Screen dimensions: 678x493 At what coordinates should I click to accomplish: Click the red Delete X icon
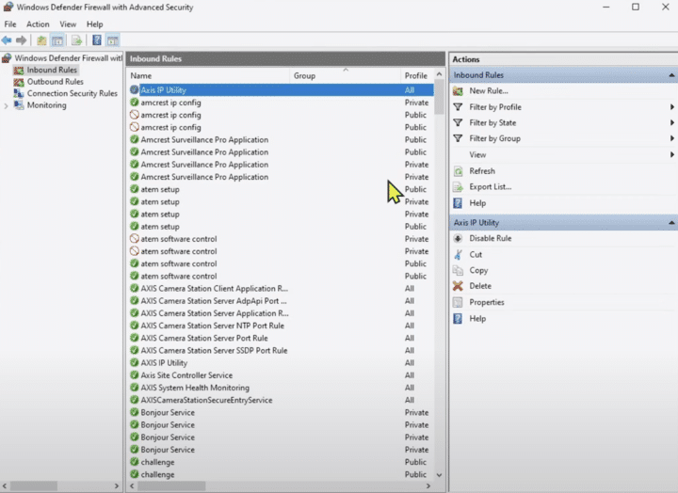tap(459, 286)
